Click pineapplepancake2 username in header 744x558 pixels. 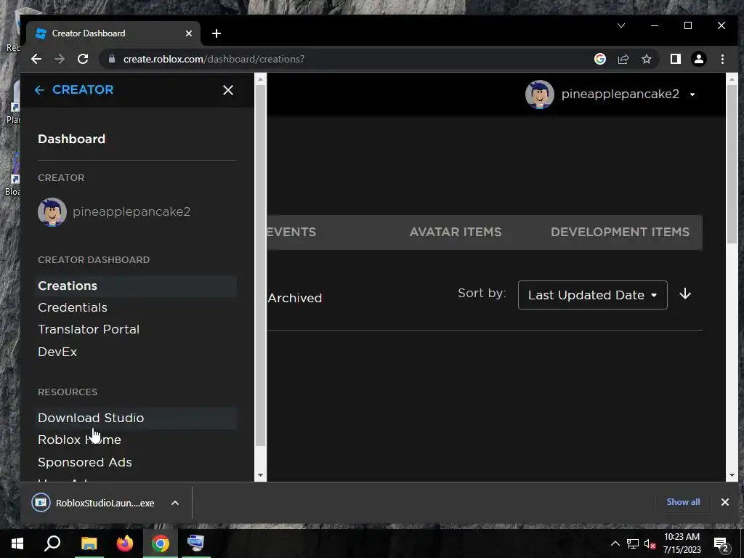(x=620, y=94)
